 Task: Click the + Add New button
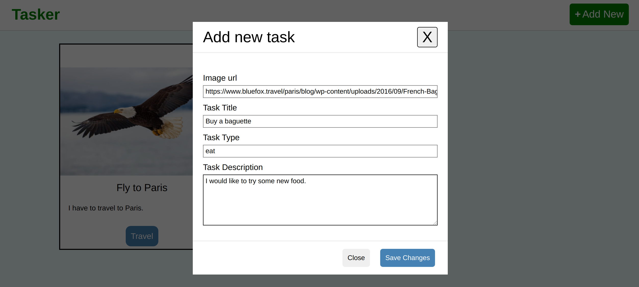pos(599,14)
